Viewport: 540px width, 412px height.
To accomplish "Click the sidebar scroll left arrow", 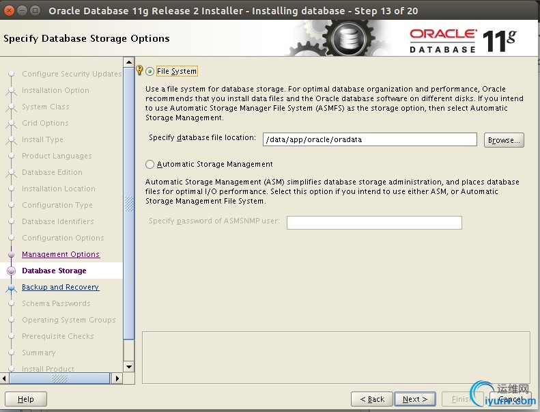I will pyautogui.click(x=4, y=379).
